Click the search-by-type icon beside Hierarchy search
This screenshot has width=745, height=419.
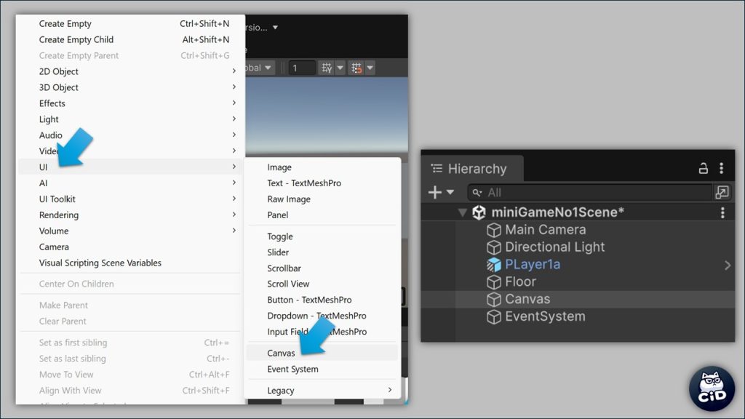coord(722,192)
